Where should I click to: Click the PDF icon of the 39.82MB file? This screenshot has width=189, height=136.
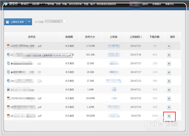coord(8,116)
